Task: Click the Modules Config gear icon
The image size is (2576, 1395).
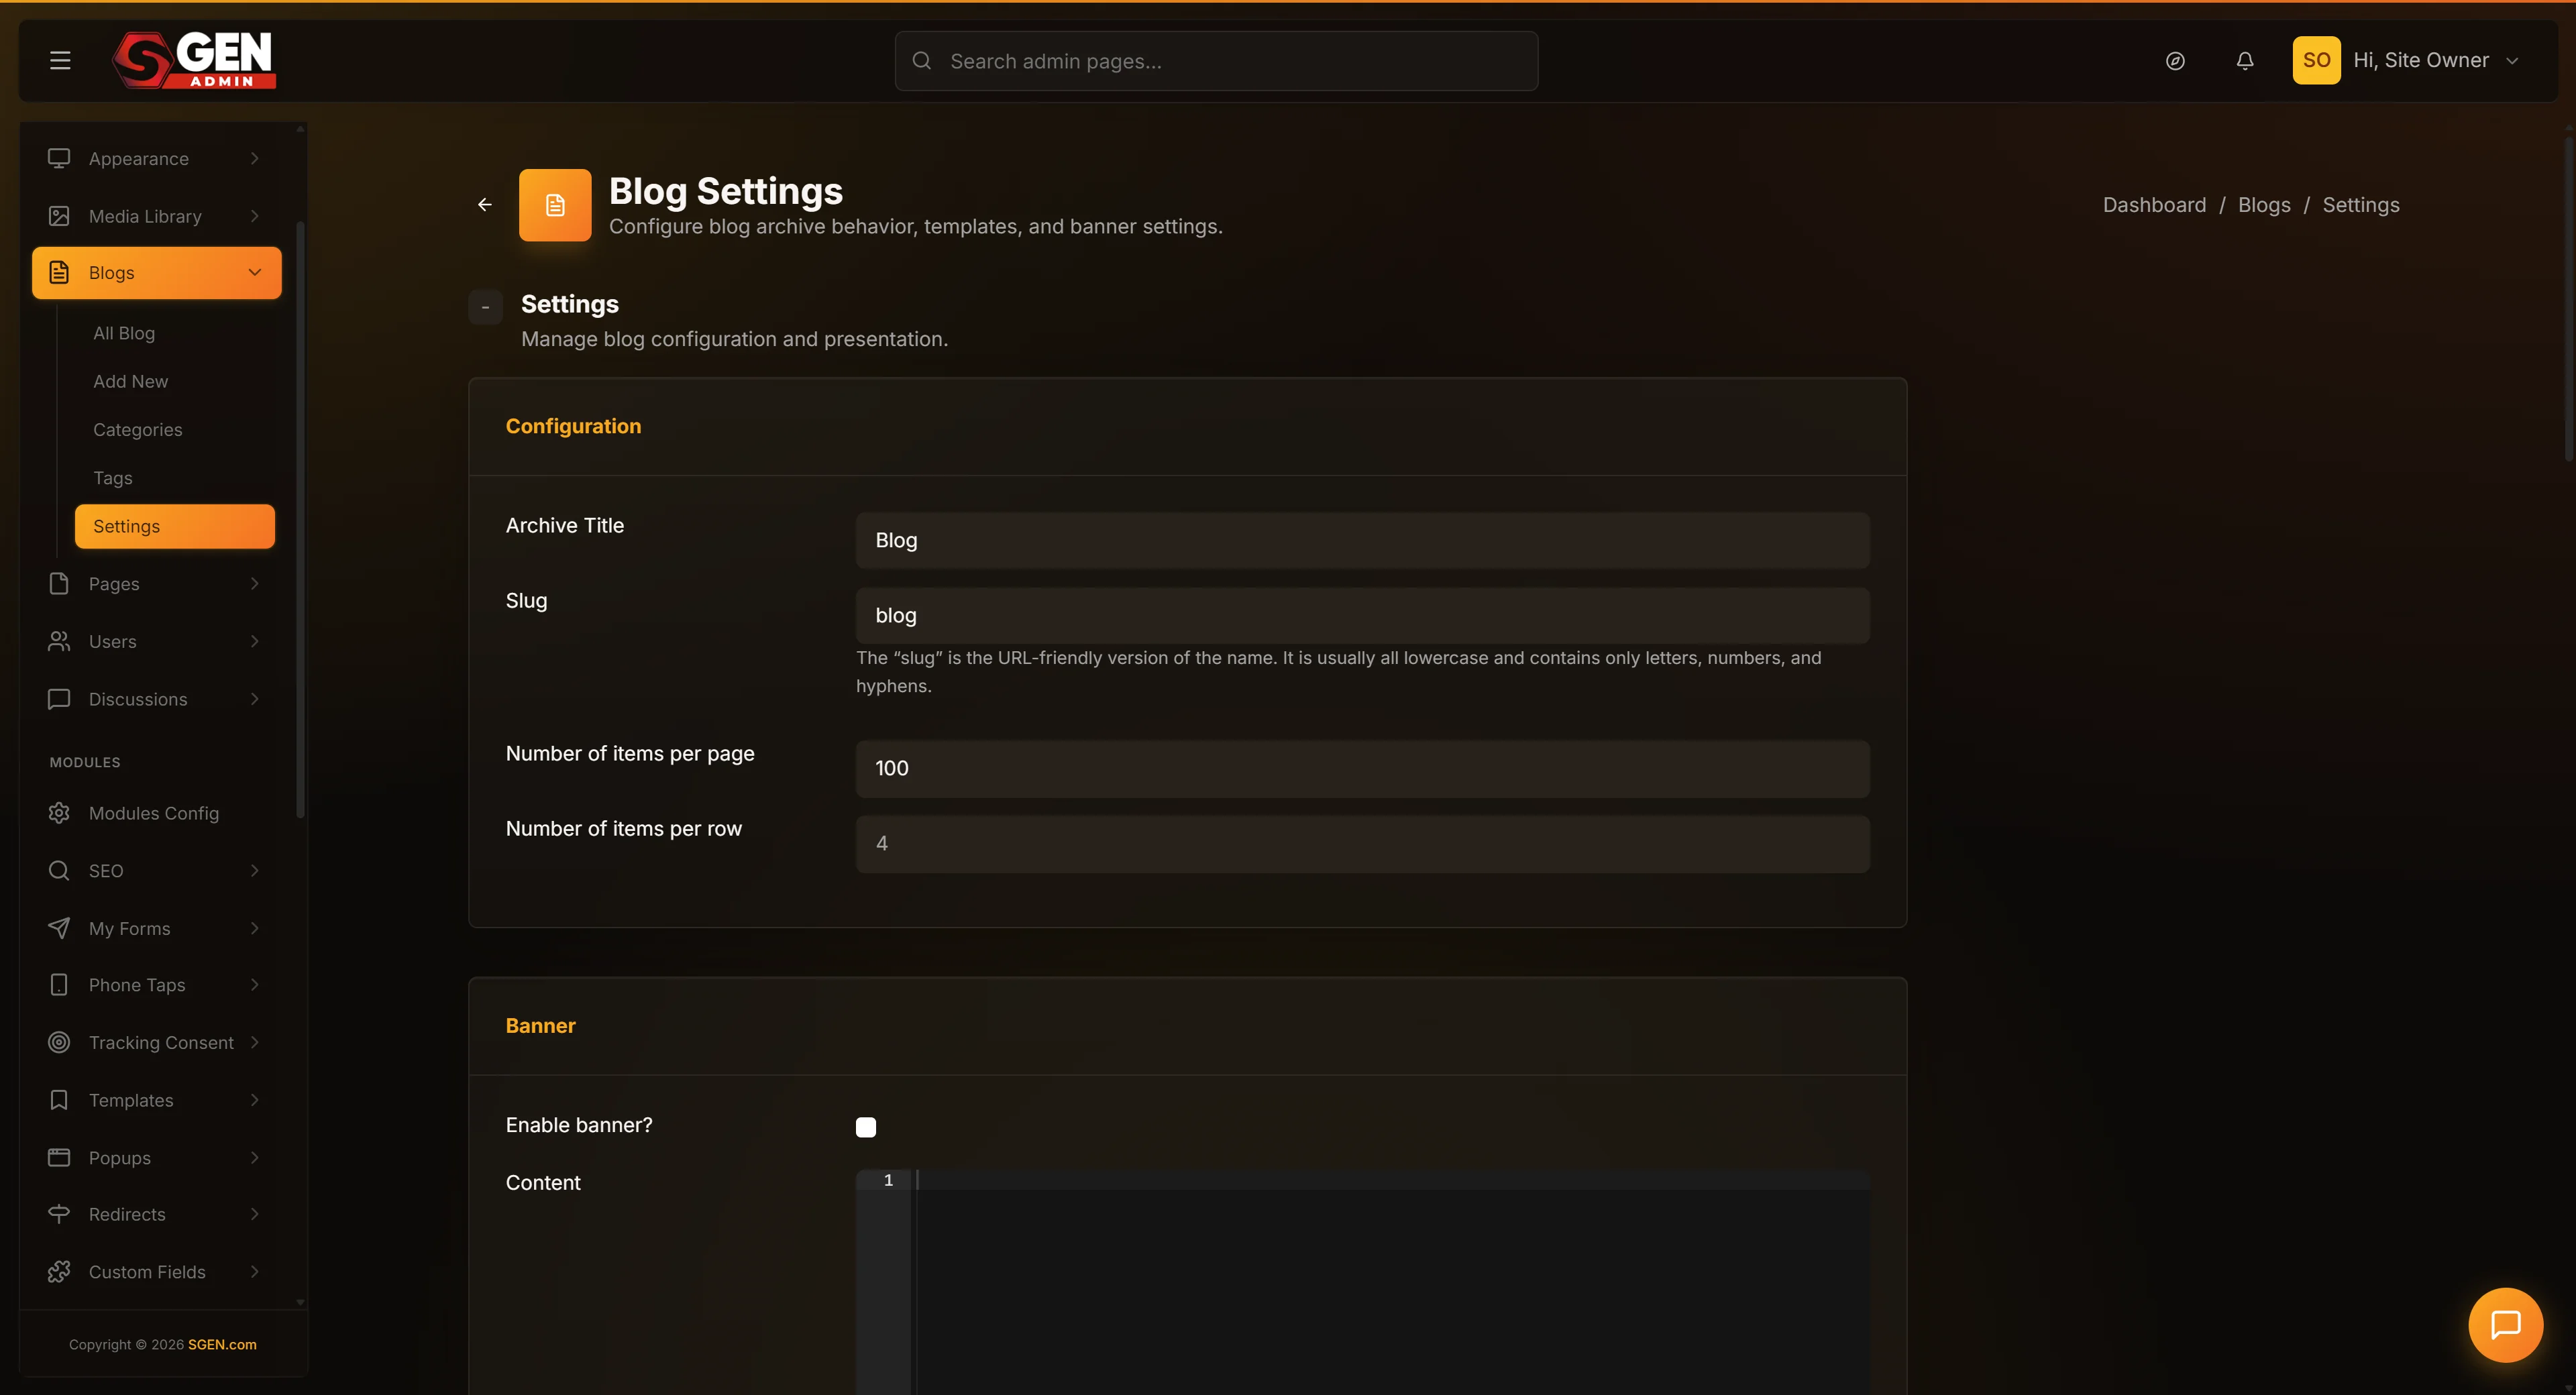Action: (59, 813)
